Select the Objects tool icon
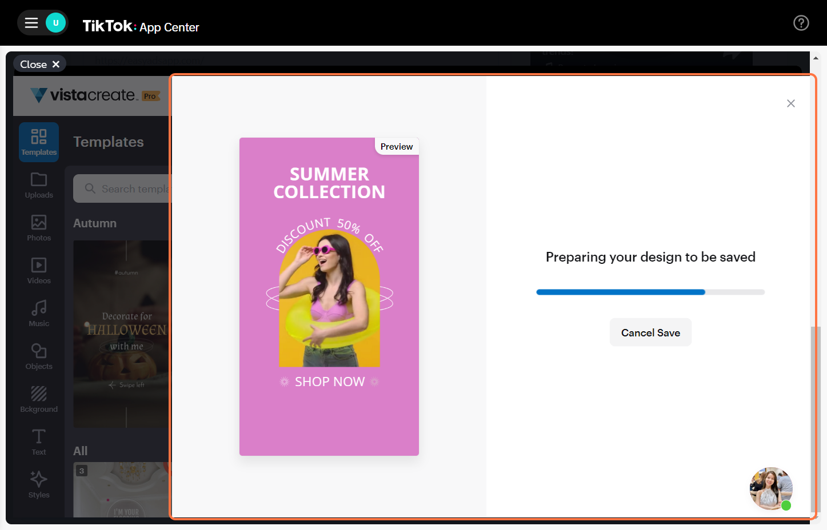Image resolution: width=827 pixels, height=530 pixels. pos(39,356)
